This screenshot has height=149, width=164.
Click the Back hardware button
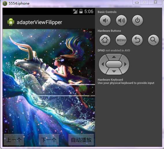point(137,40)
